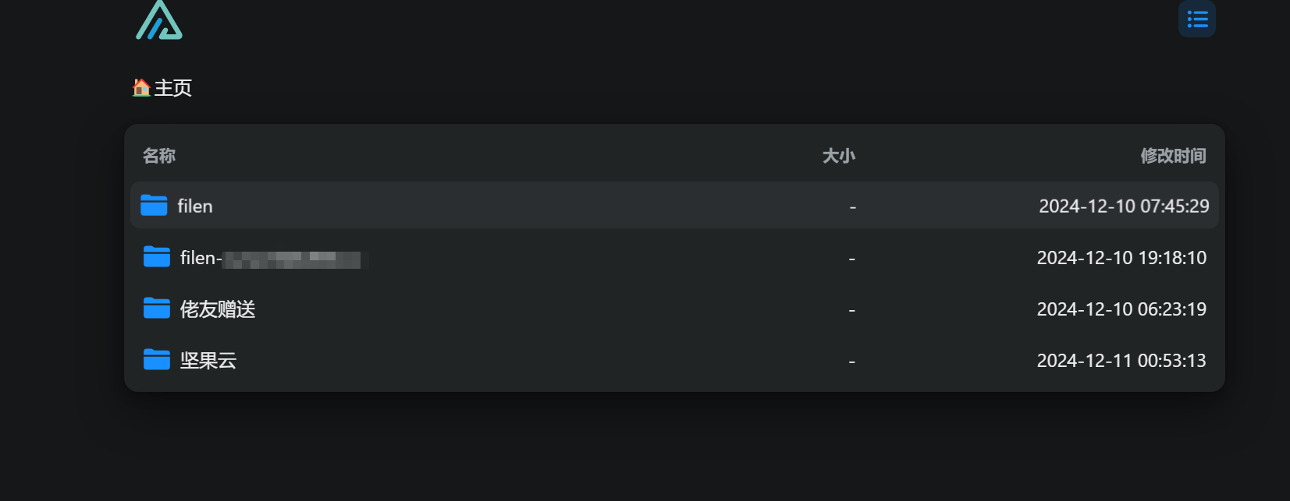Viewport: 1290px width, 501px height.
Task: Sort files by 修改时间 column header
Action: [x=1173, y=156]
